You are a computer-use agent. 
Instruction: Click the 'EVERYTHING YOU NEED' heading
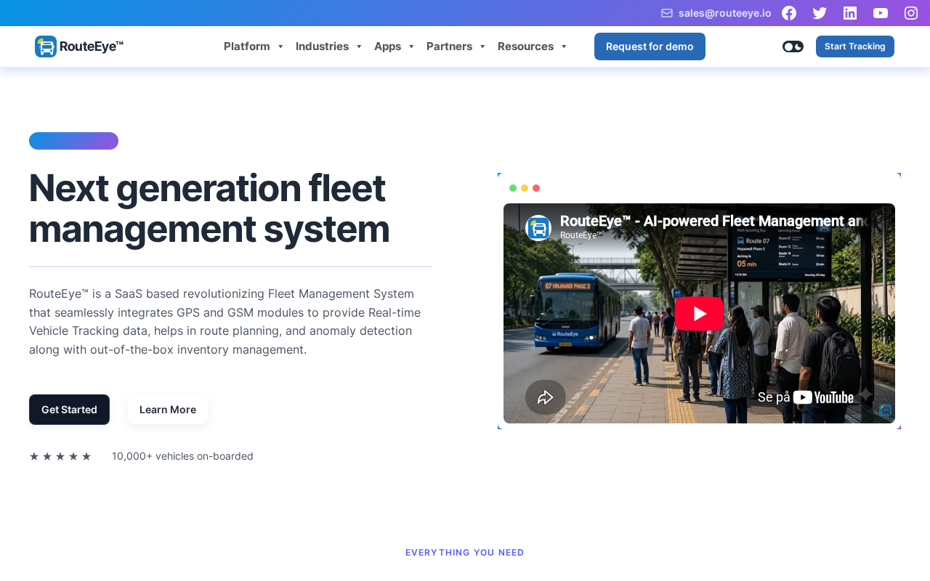(x=465, y=553)
